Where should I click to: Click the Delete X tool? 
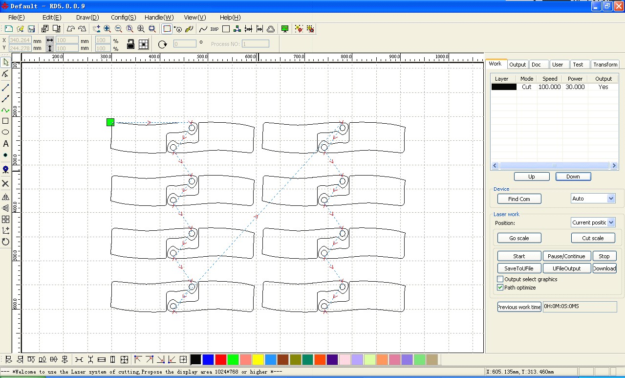coord(6,183)
